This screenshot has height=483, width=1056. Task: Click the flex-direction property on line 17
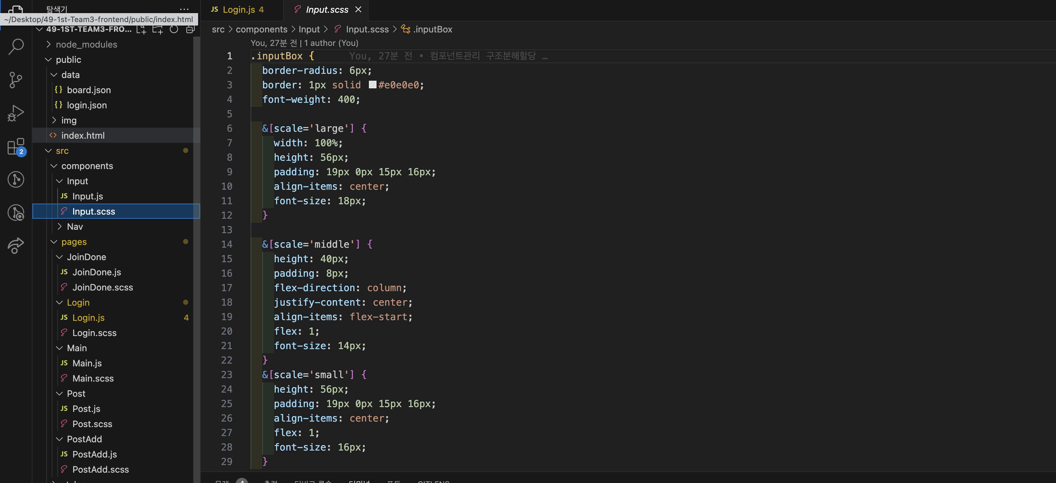click(314, 288)
